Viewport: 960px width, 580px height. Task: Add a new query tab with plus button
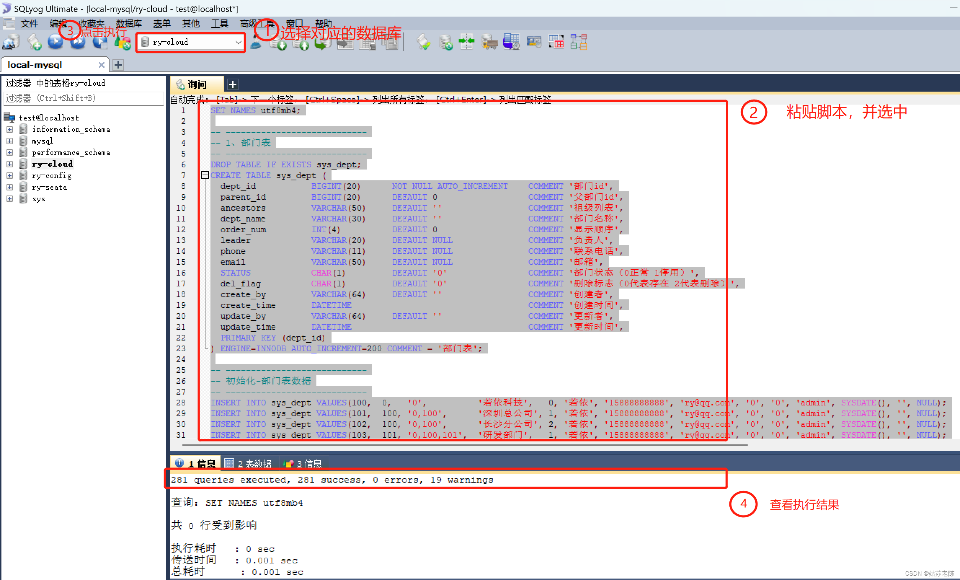point(232,84)
